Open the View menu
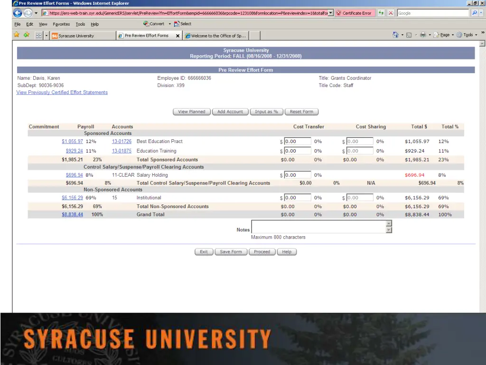The width and height of the screenshot is (486, 365). tap(43, 24)
